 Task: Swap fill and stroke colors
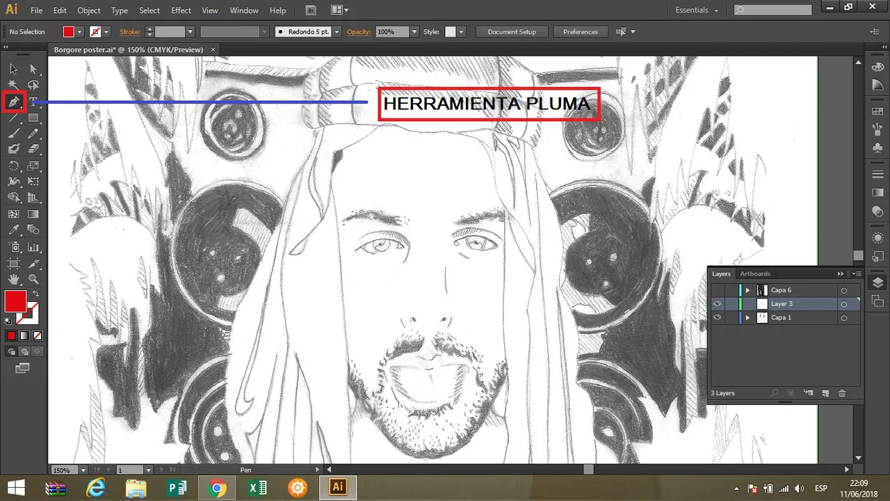[35, 294]
